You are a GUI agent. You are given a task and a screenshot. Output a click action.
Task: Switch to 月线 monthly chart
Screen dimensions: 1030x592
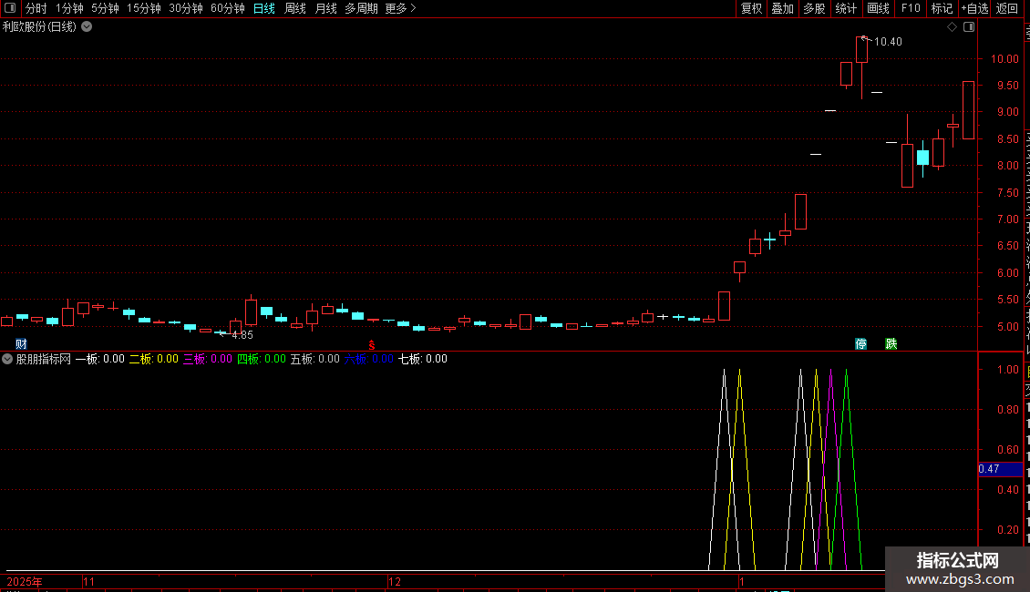[325, 8]
